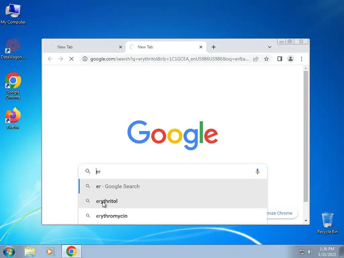The height and width of the screenshot is (258, 344).
Task: Click the magnifier icon in search box
Action: [x=88, y=171]
